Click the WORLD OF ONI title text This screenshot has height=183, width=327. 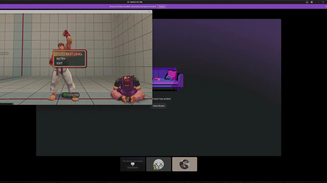(136, 2)
